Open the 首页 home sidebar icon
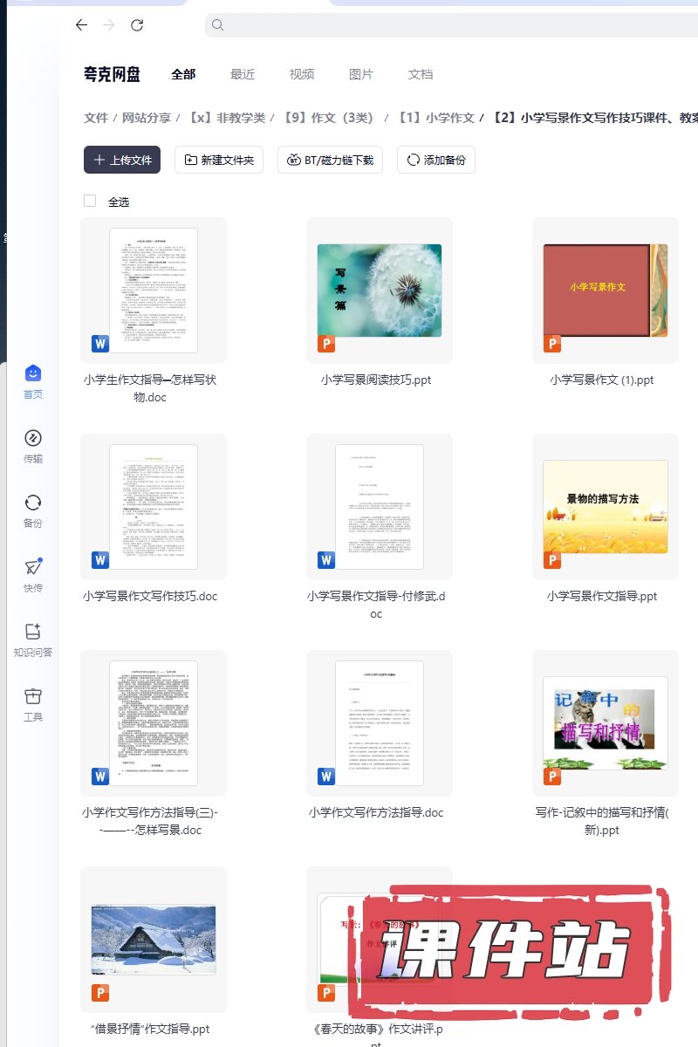The image size is (698, 1047). [x=33, y=374]
